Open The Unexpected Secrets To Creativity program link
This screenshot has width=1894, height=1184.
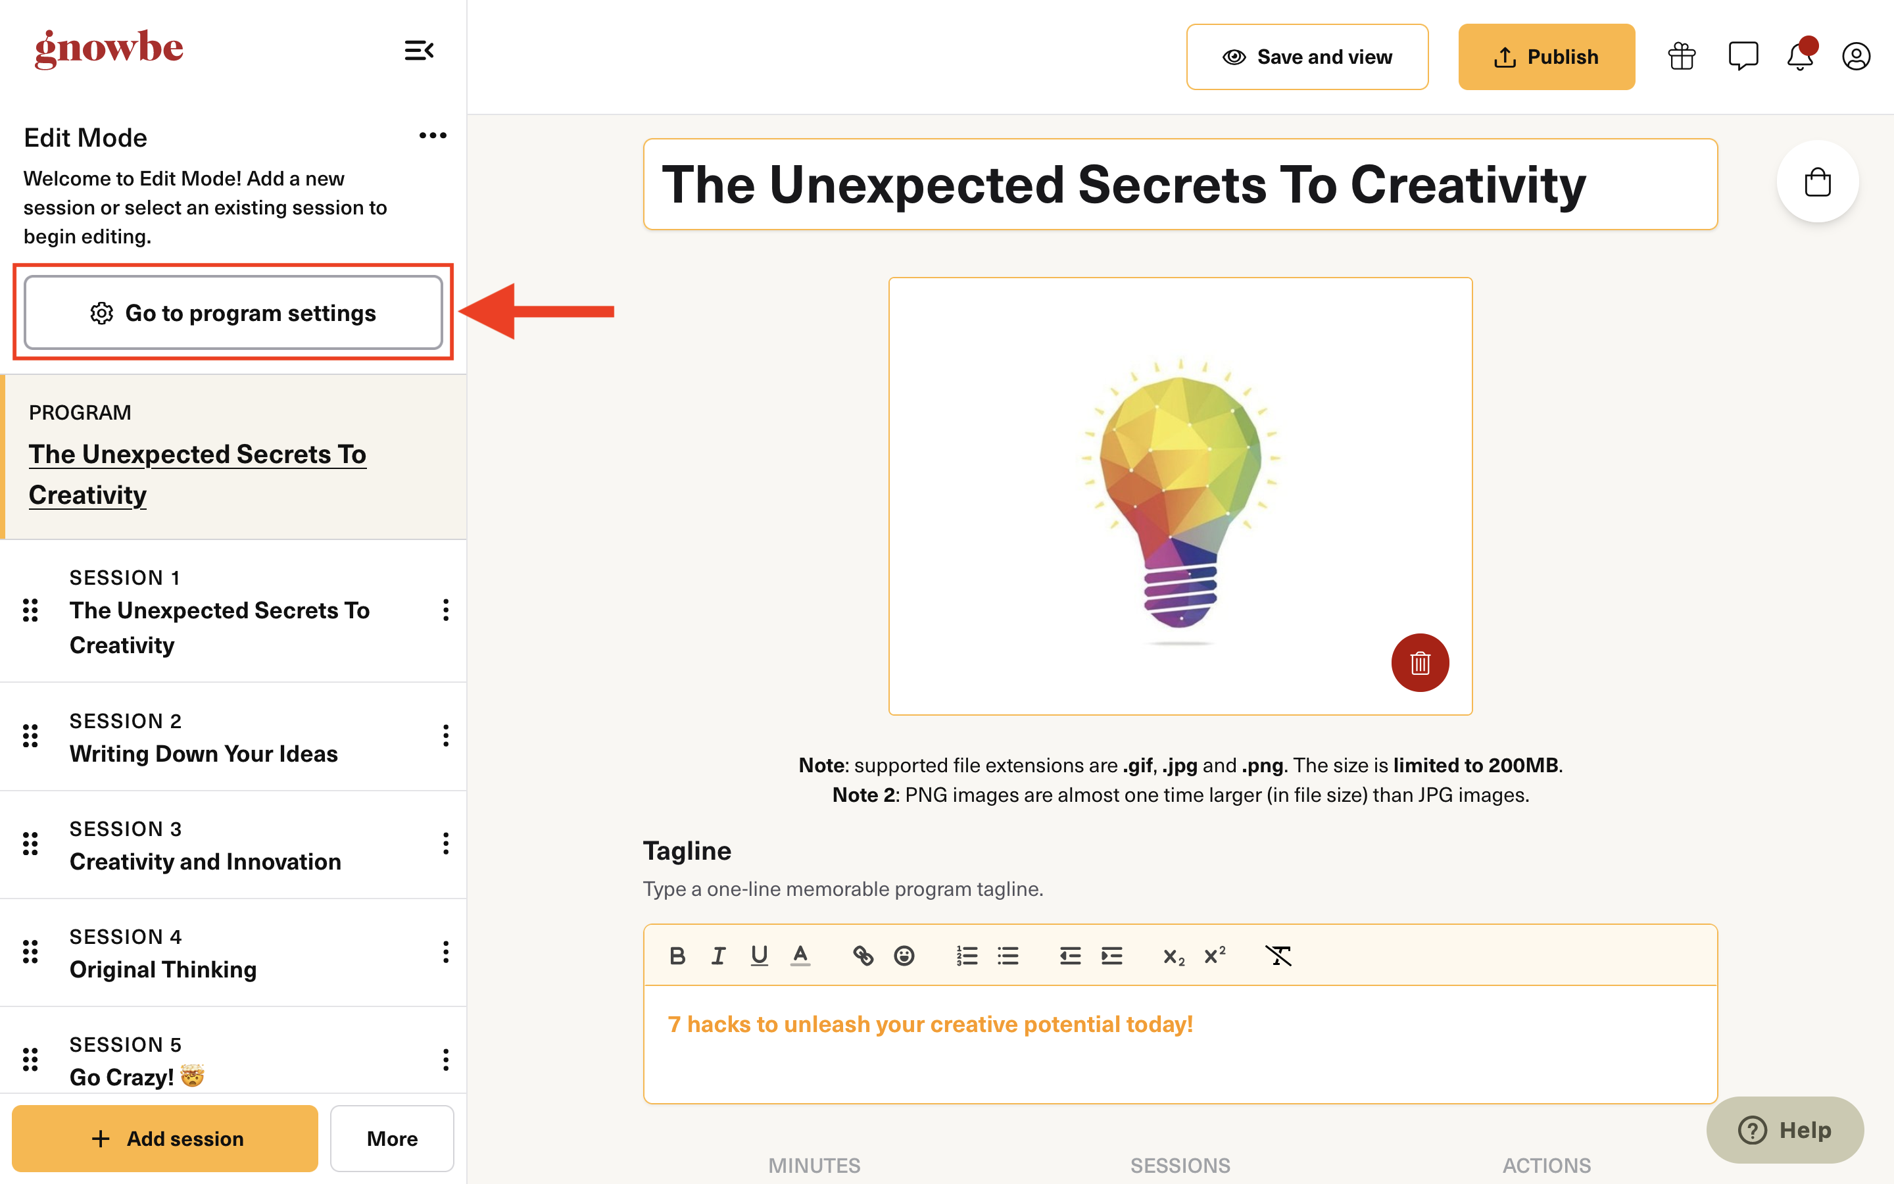point(197,474)
